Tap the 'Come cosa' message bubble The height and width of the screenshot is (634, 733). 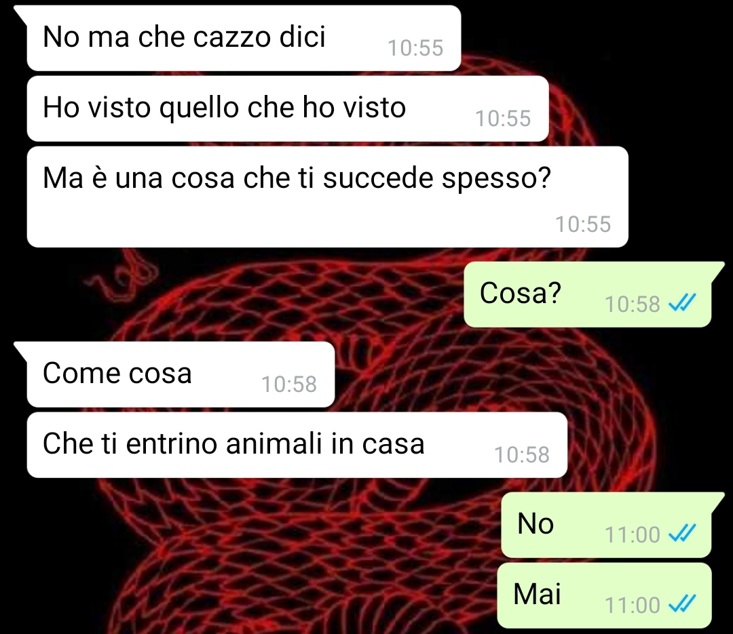[181, 374]
